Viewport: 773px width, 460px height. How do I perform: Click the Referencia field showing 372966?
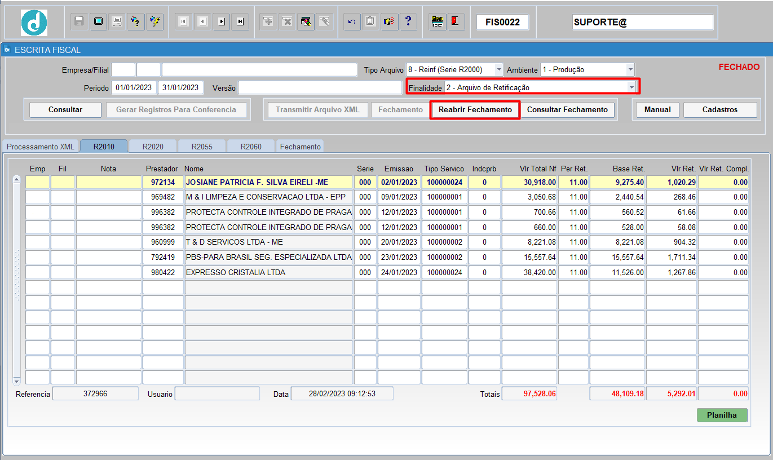point(95,393)
